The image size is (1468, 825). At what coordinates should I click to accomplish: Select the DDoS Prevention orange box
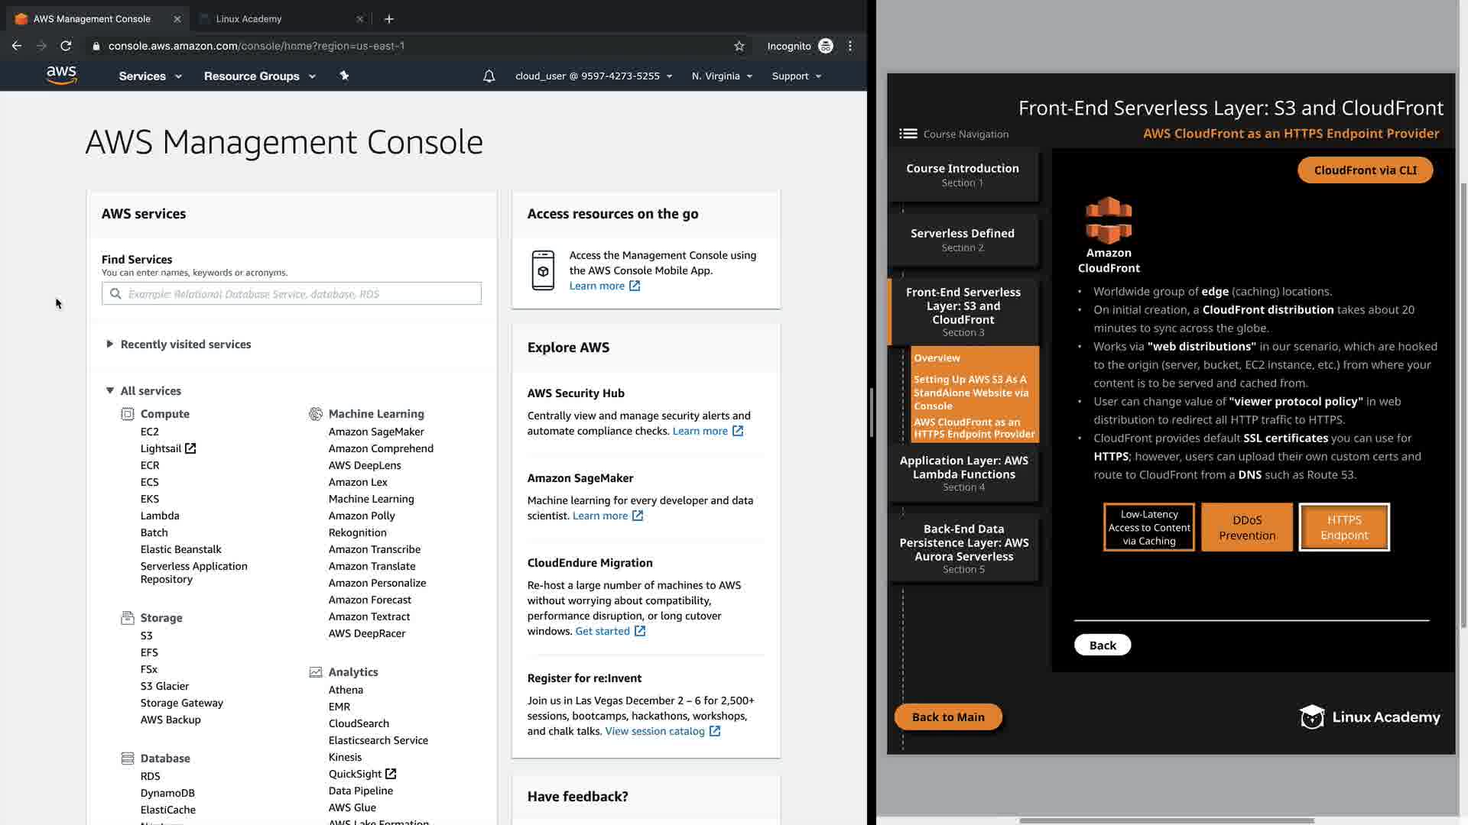pos(1246,527)
